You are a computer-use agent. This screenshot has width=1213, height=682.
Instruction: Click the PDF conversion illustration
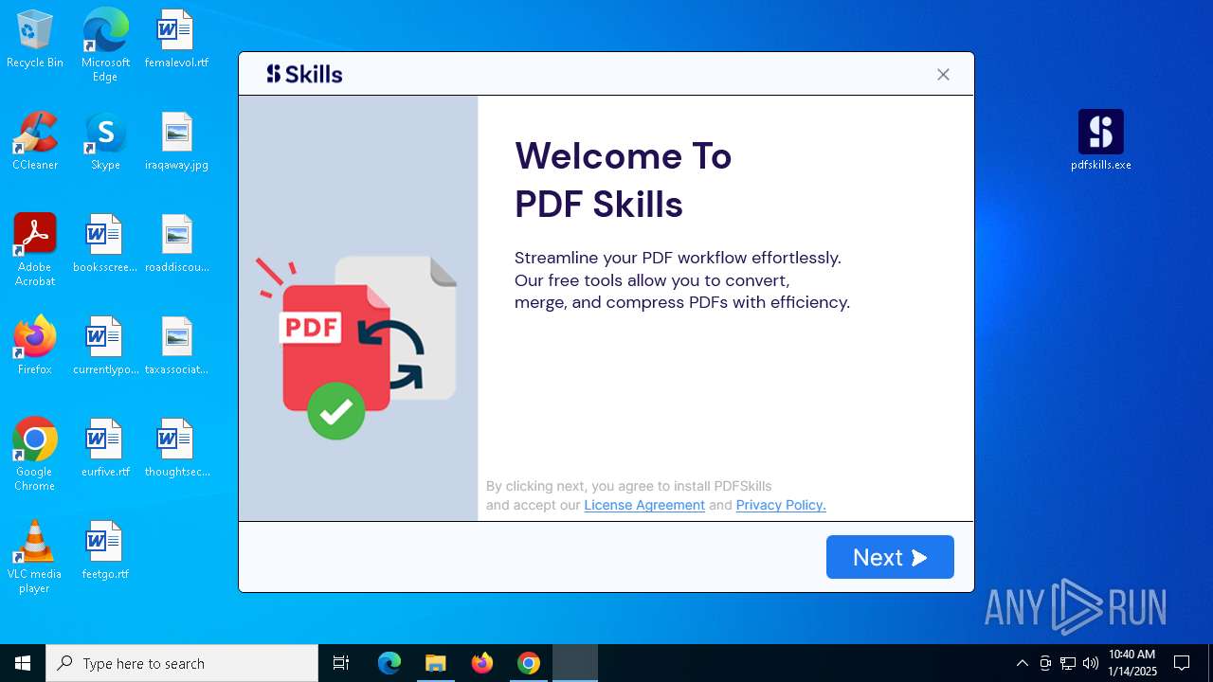356,347
